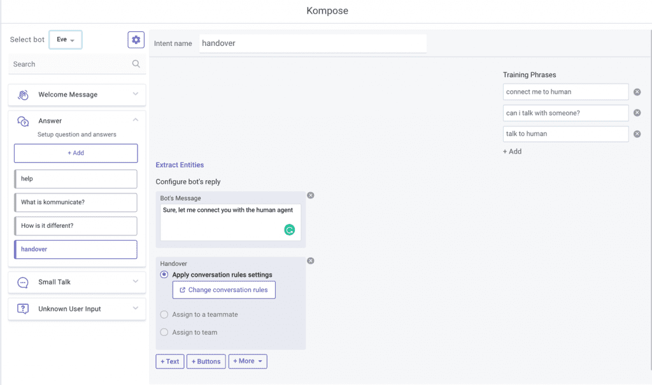Add a new training phrase

[513, 151]
